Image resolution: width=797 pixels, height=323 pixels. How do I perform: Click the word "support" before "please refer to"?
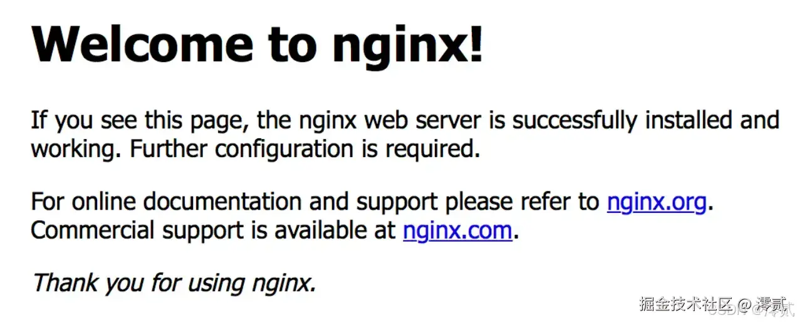397,203
